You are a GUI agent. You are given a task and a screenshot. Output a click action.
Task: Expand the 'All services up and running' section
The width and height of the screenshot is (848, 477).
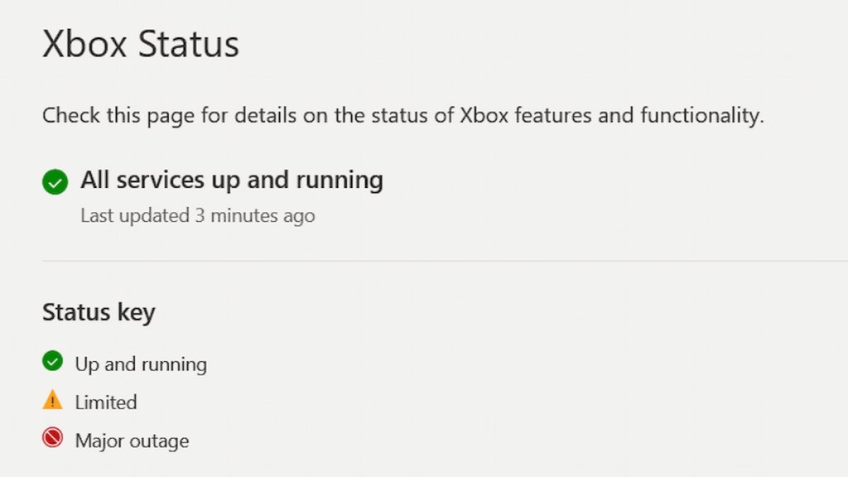pos(231,180)
